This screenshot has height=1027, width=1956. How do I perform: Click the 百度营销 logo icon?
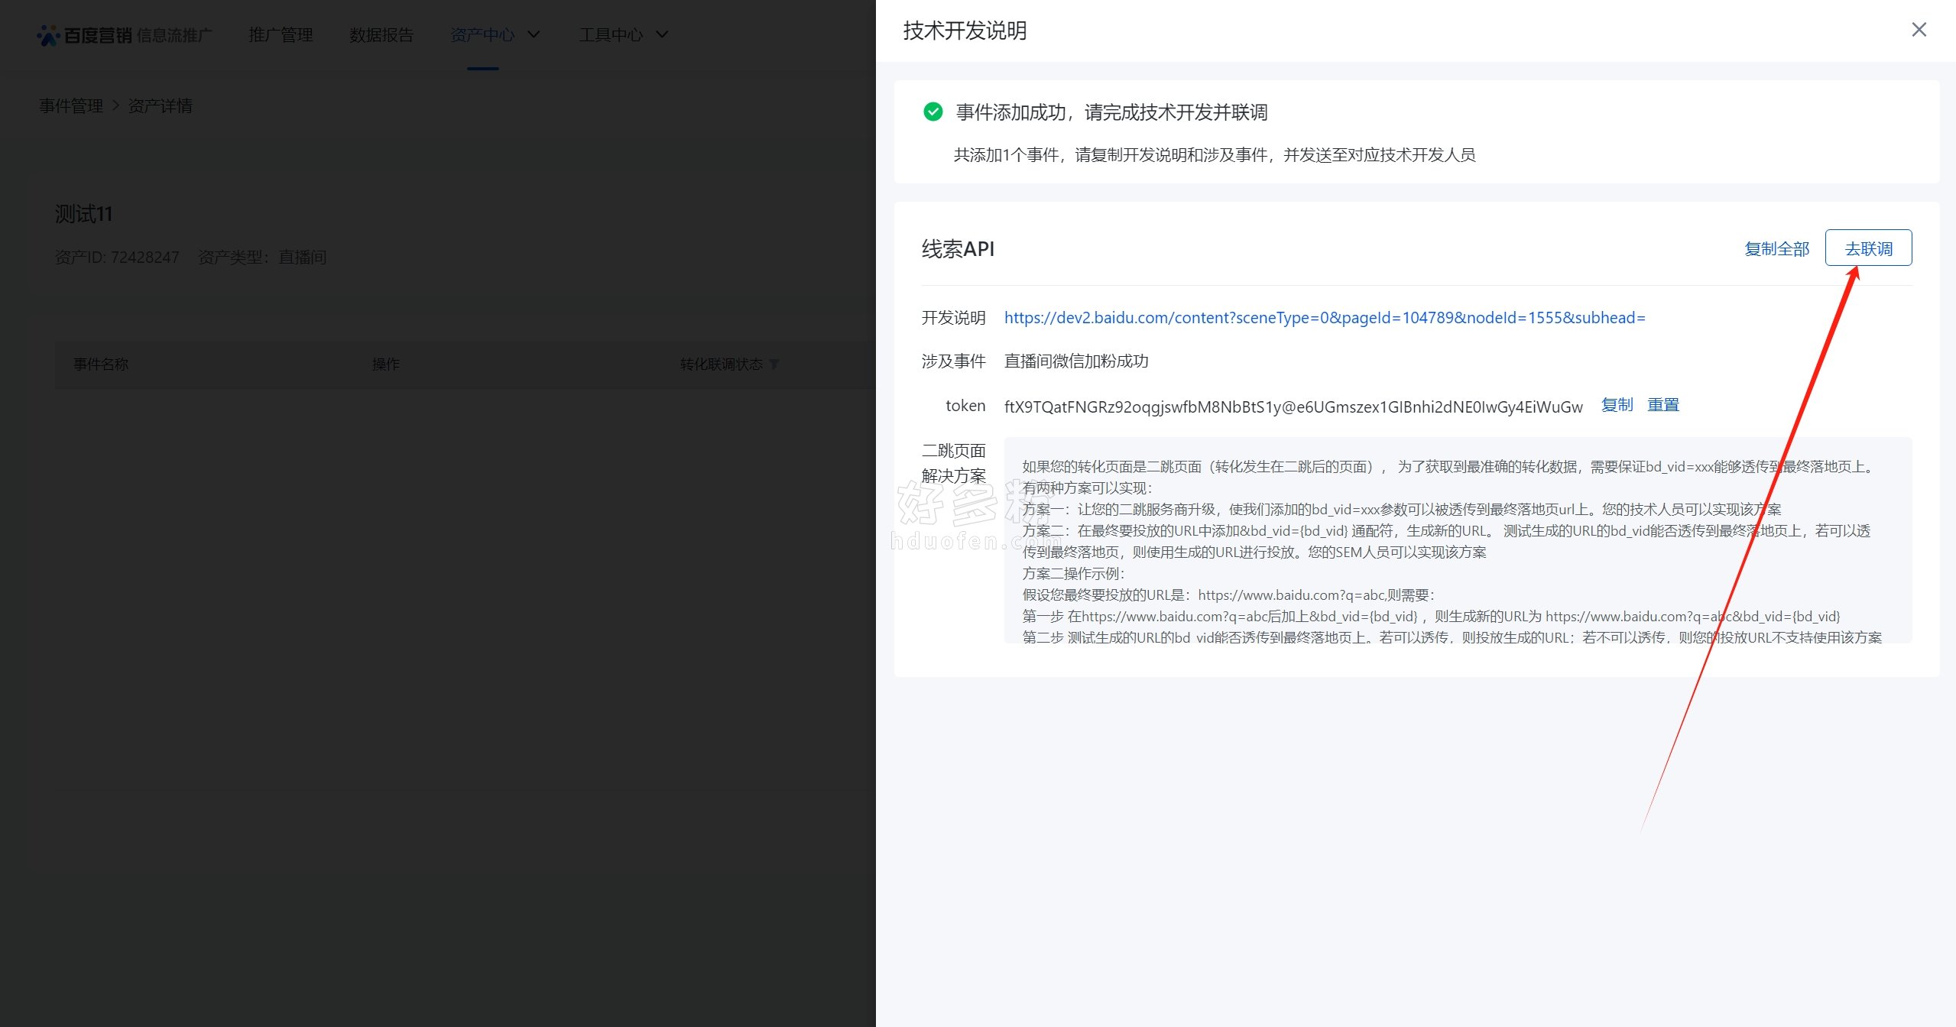[x=48, y=35]
